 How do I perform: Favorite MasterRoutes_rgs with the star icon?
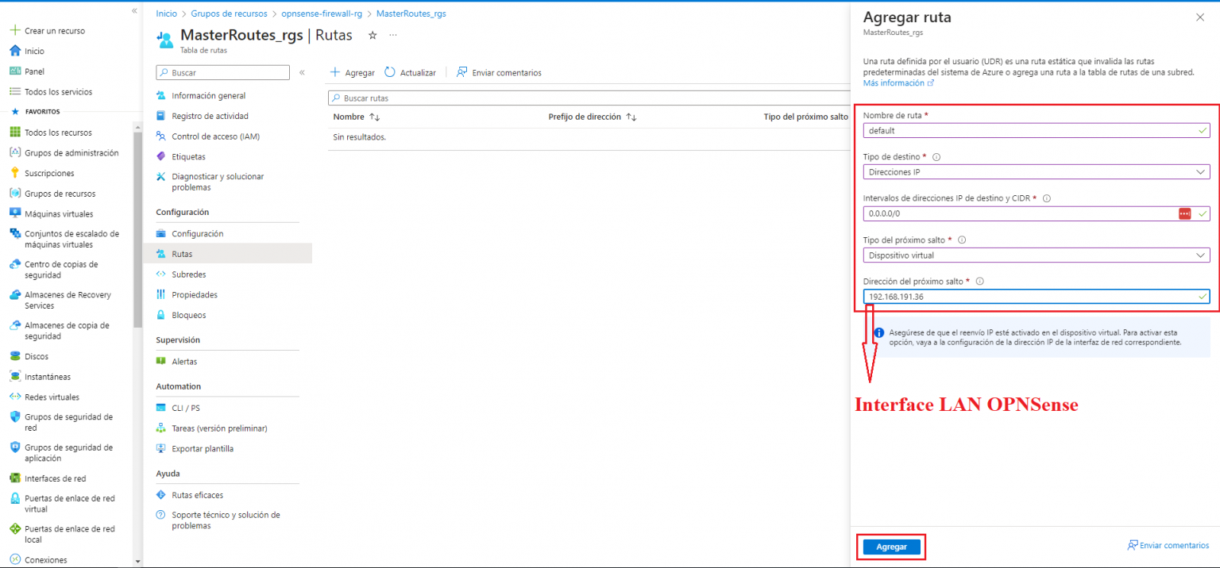372,35
